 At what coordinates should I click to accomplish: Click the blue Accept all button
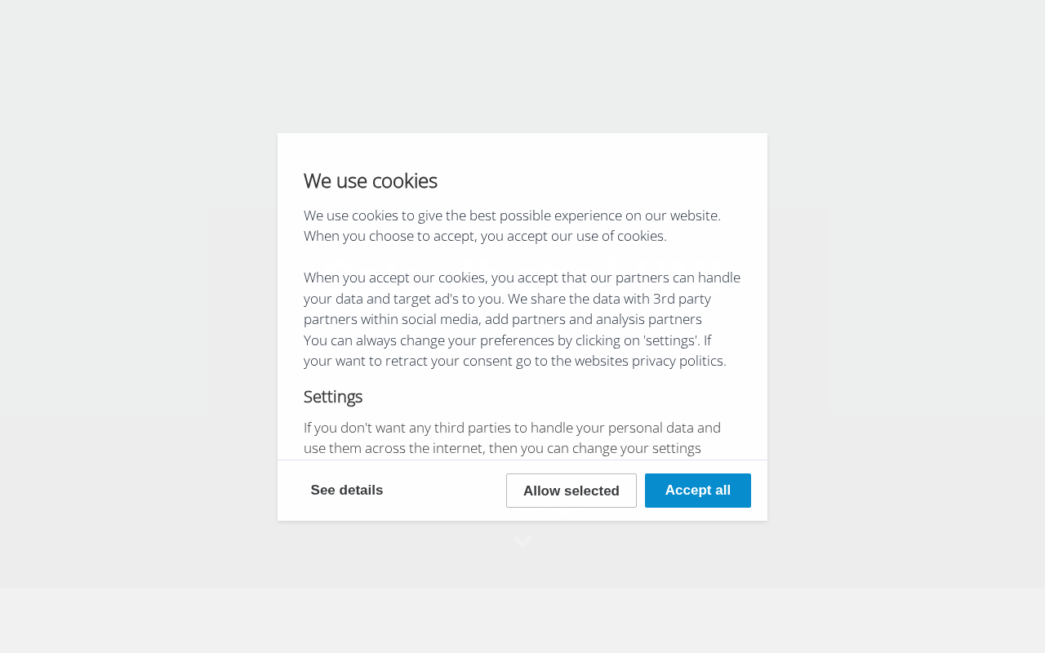(x=697, y=491)
